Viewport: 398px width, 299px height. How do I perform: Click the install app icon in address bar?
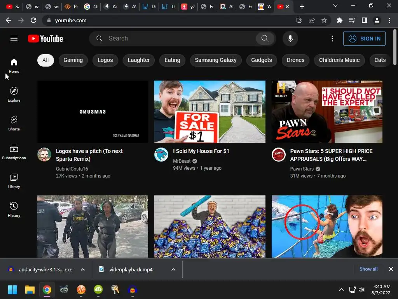(x=299, y=20)
